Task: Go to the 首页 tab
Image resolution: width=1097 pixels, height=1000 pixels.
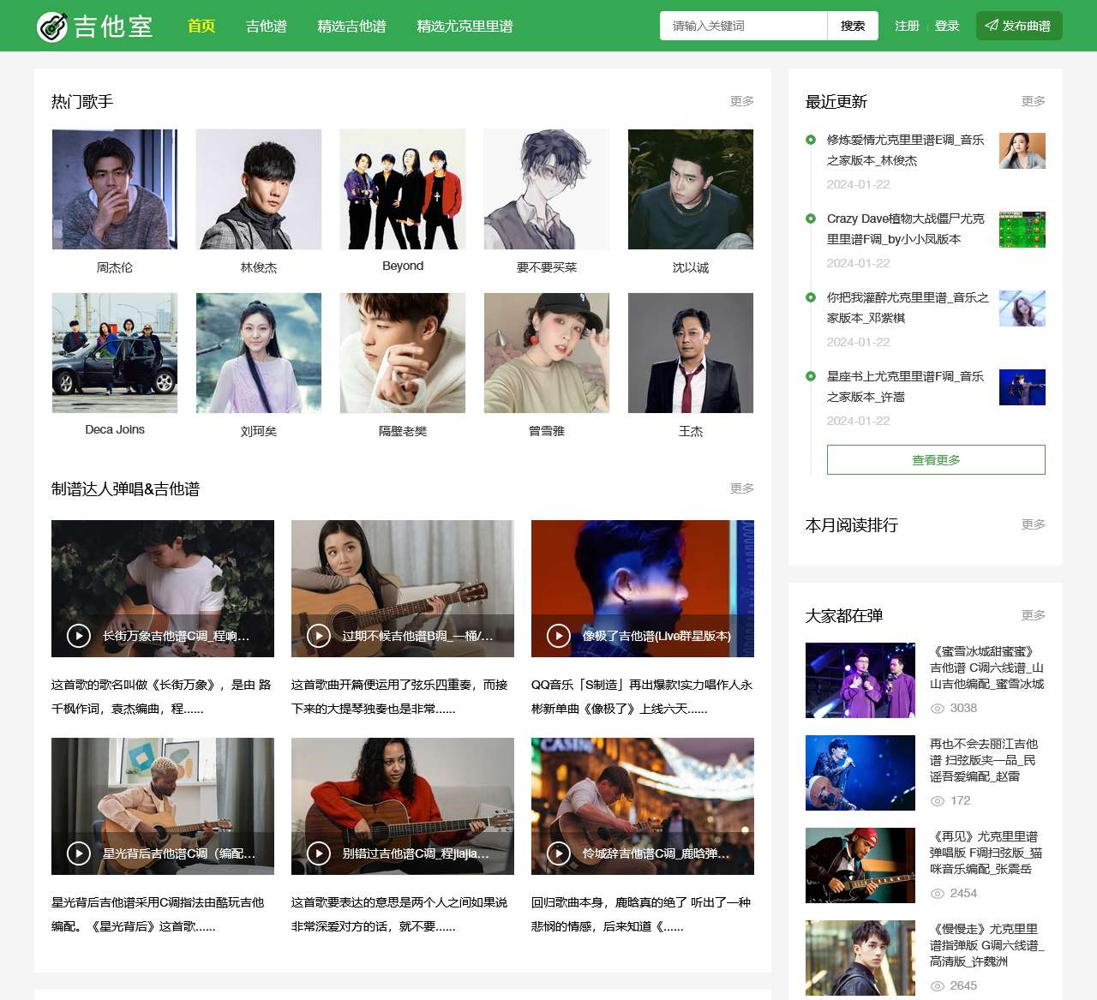Action: pyautogui.click(x=201, y=26)
